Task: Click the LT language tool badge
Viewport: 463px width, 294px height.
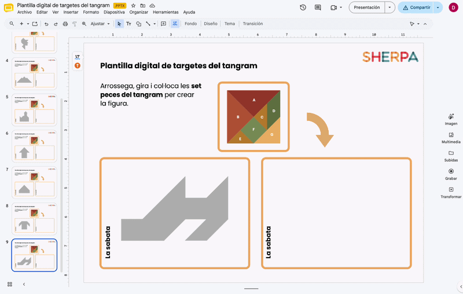Action: (x=78, y=57)
